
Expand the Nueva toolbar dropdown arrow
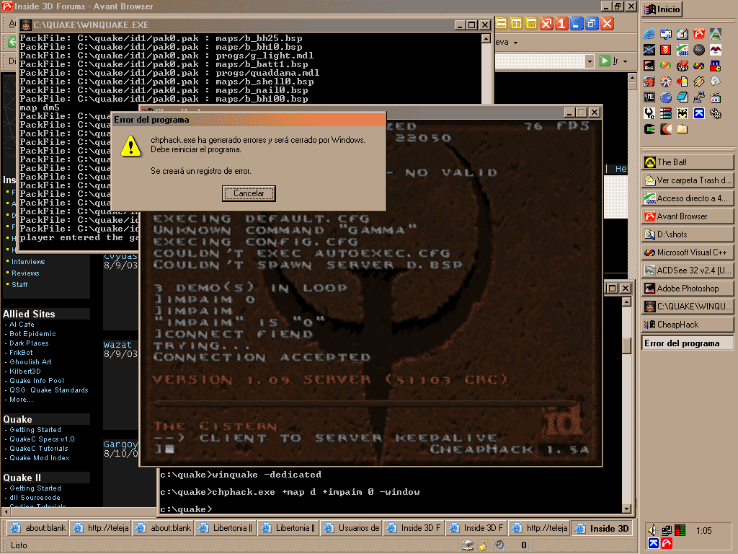coord(516,43)
